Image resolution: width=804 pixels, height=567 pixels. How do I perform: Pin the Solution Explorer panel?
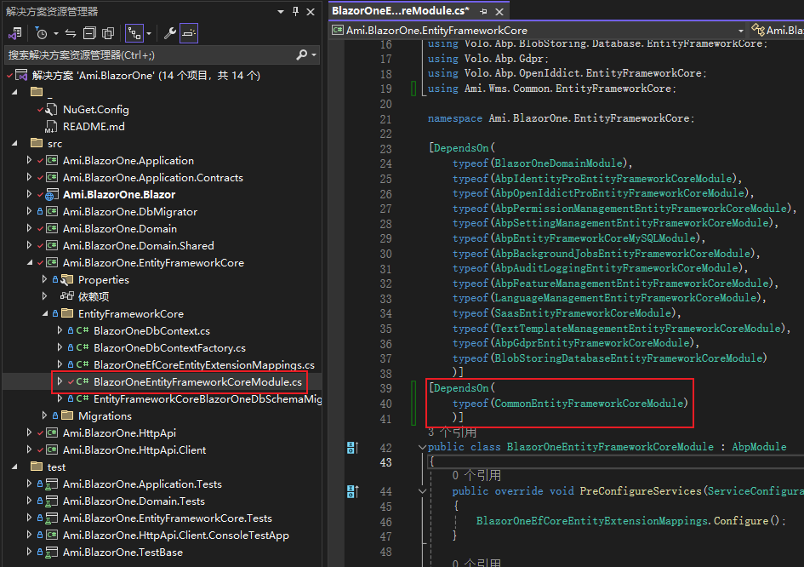[295, 11]
